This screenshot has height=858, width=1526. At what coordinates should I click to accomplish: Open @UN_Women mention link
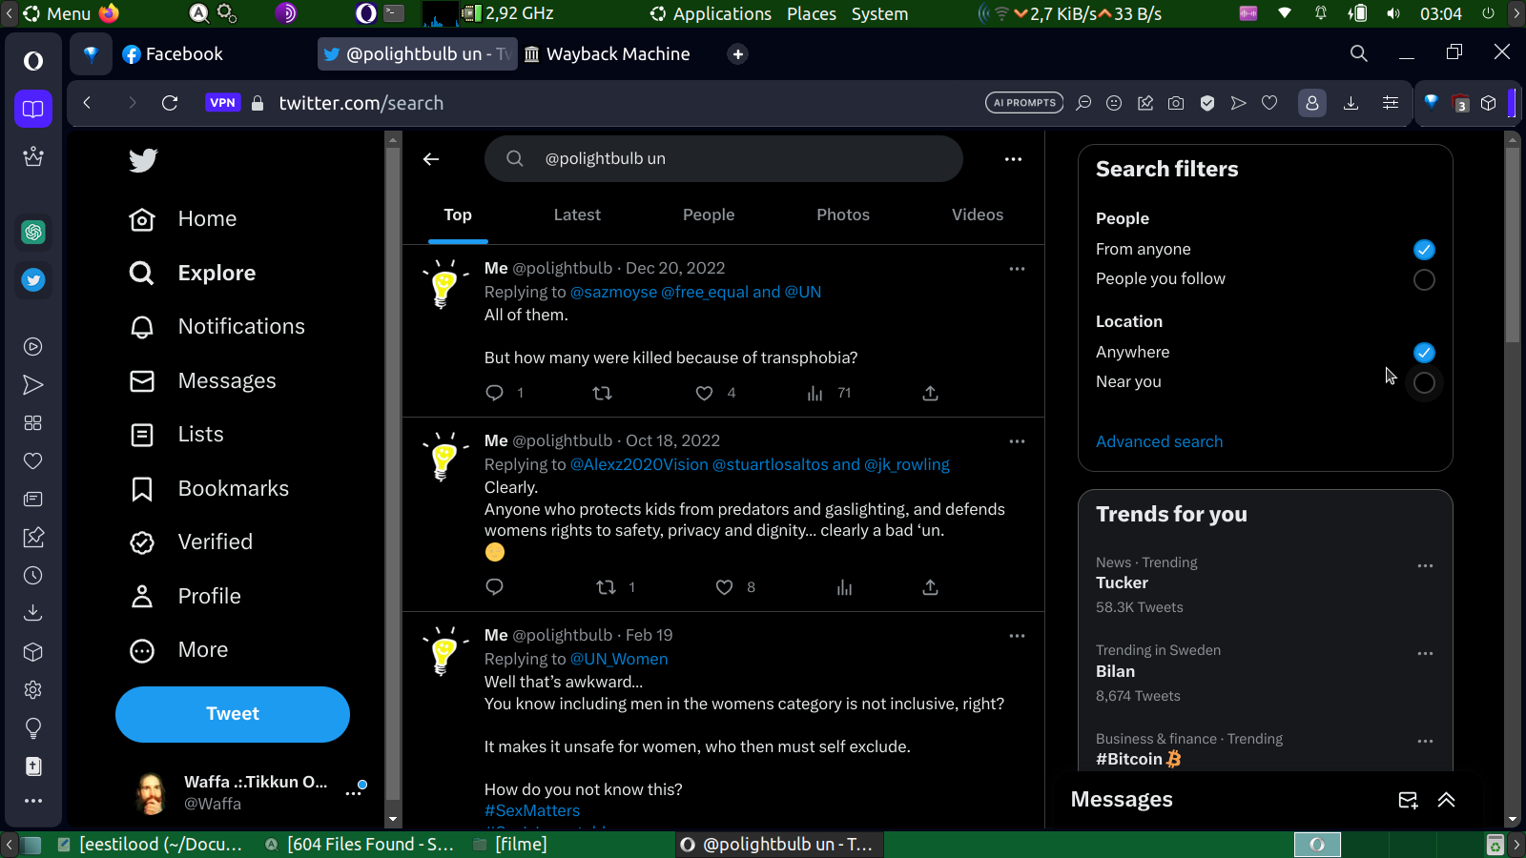tap(619, 659)
